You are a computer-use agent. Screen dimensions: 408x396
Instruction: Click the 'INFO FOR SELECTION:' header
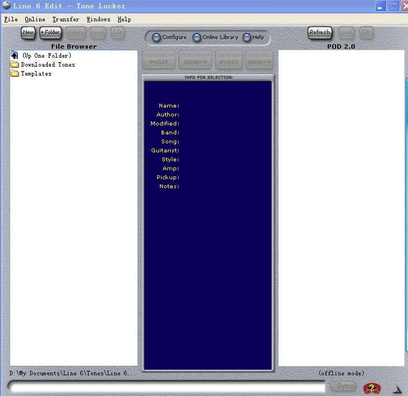209,77
